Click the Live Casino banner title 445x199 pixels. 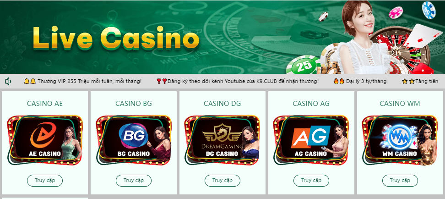pyautogui.click(x=116, y=38)
